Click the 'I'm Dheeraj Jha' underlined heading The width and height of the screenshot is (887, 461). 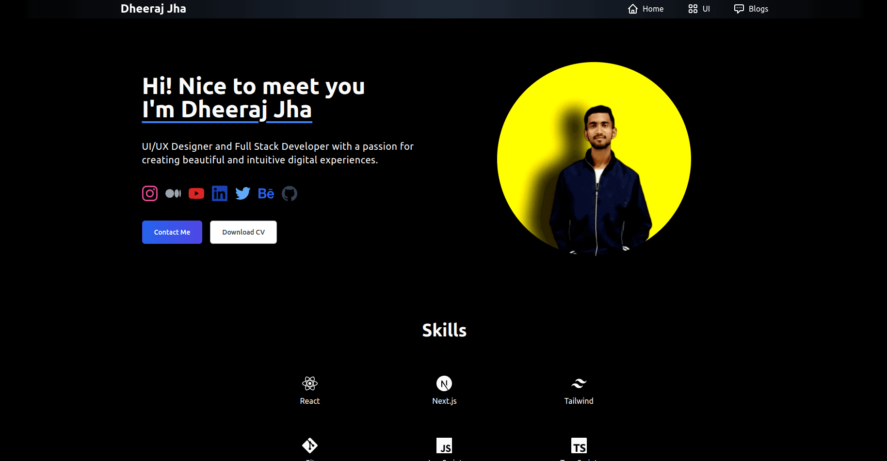click(227, 110)
